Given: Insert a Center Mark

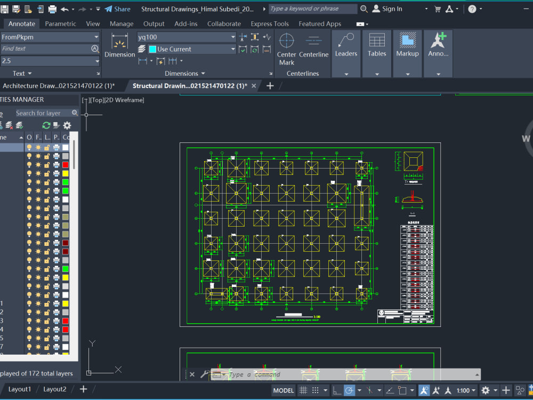Looking at the screenshot, I should pos(287,49).
